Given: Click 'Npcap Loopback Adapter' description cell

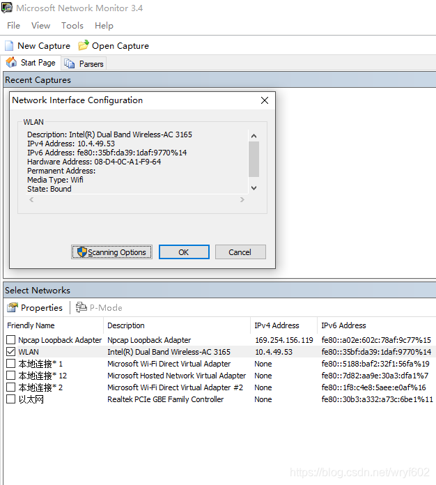Looking at the screenshot, I should pyautogui.click(x=149, y=340).
